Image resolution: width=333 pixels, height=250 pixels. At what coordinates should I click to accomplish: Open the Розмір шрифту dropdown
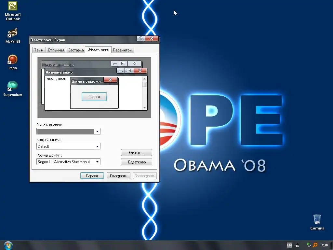click(68, 162)
